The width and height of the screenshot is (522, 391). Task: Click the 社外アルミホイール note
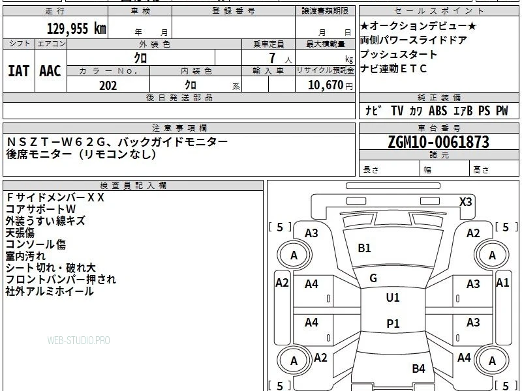click(50, 291)
